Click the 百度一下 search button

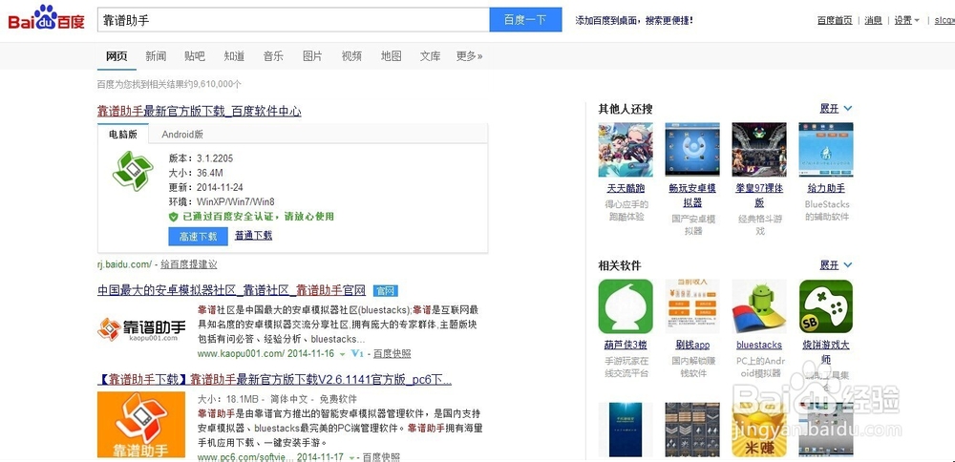pos(525,20)
